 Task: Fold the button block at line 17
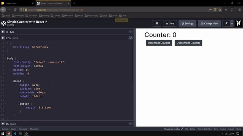click(6, 104)
